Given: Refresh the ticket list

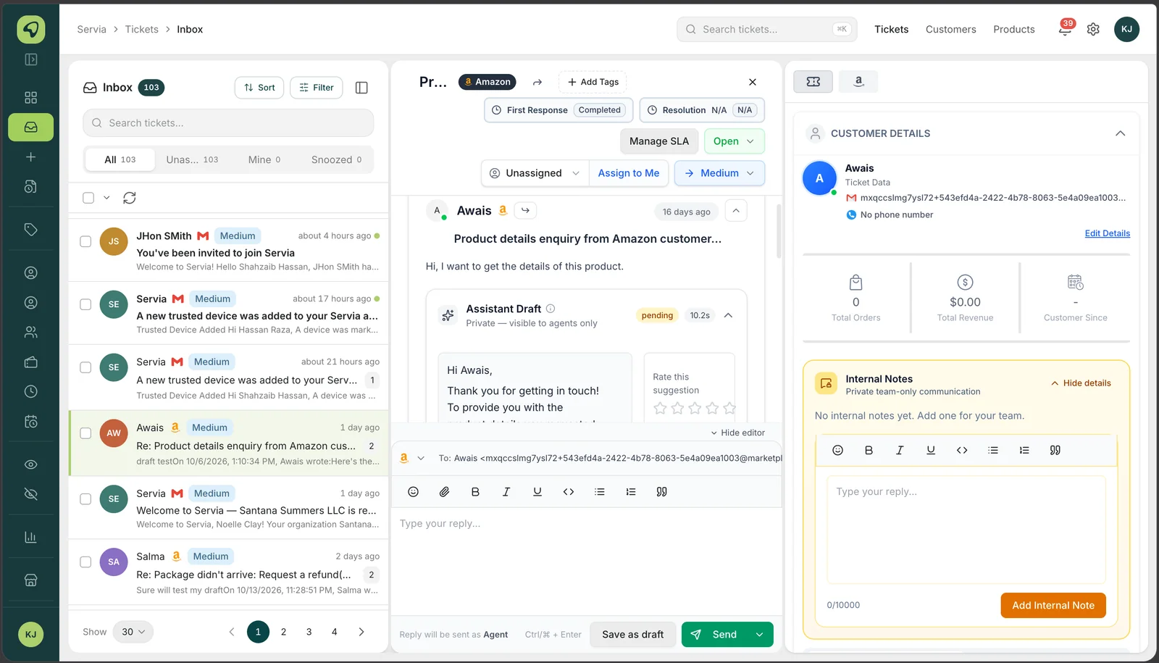Looking at the screenshot, I should [130, 198].
